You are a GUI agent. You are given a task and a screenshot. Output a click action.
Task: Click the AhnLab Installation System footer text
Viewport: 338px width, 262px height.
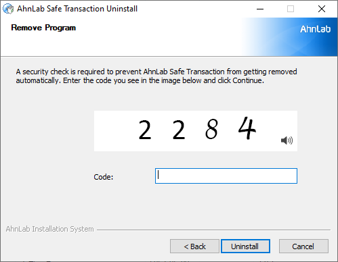[x=49, y=229]
